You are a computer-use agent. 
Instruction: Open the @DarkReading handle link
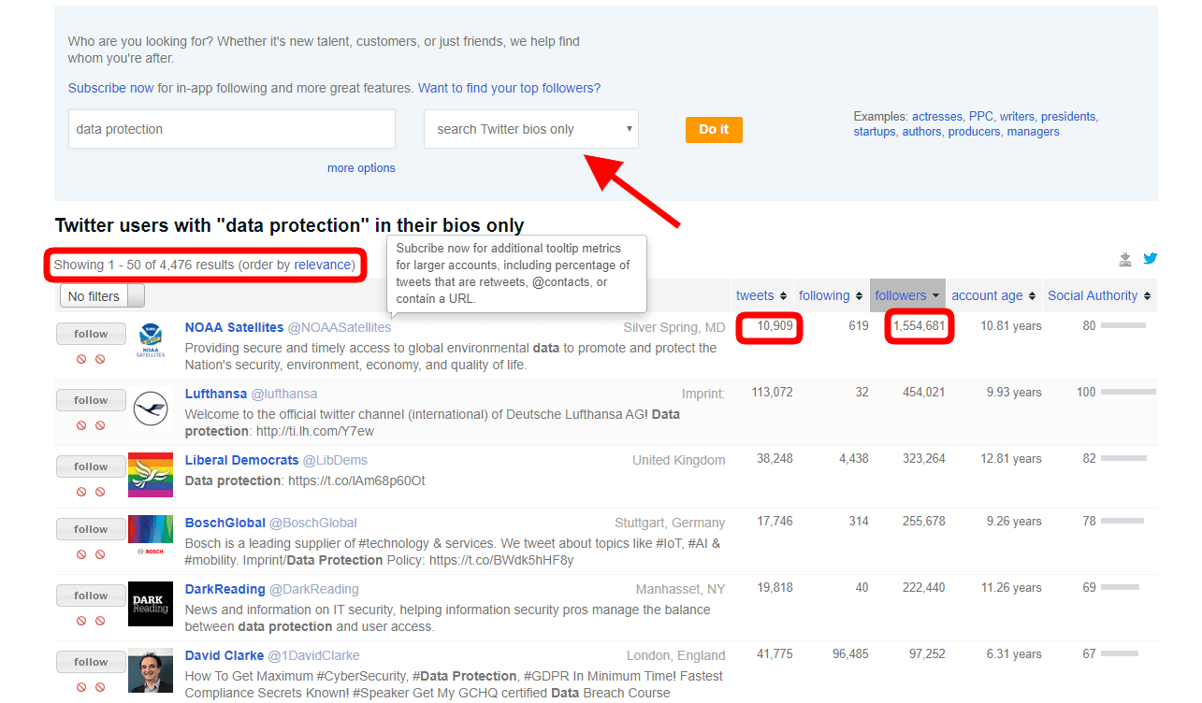pos(314,589)
